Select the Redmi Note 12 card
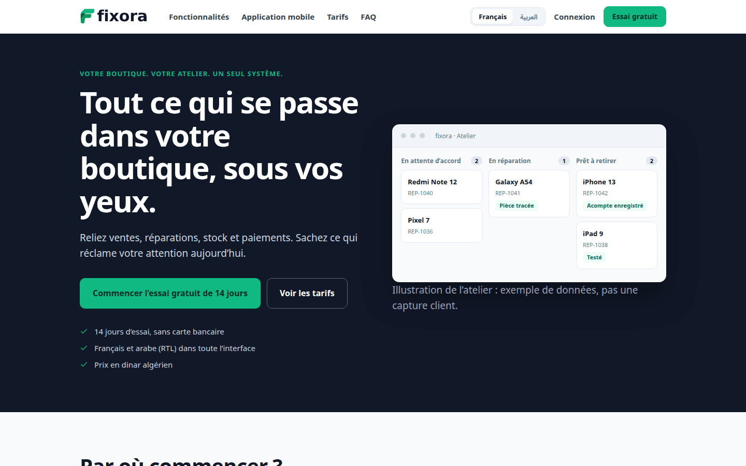The height and width of the screenshot is (466, 746). (441, 187)
